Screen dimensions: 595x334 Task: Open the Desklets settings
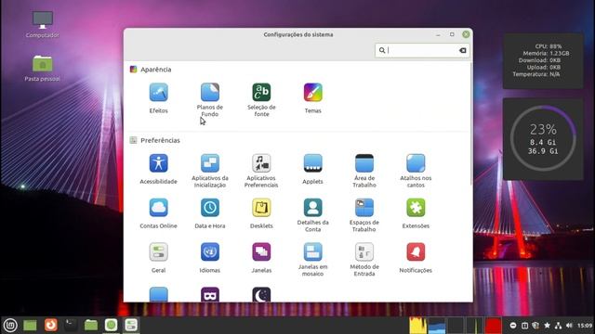(x=261, y=213)
